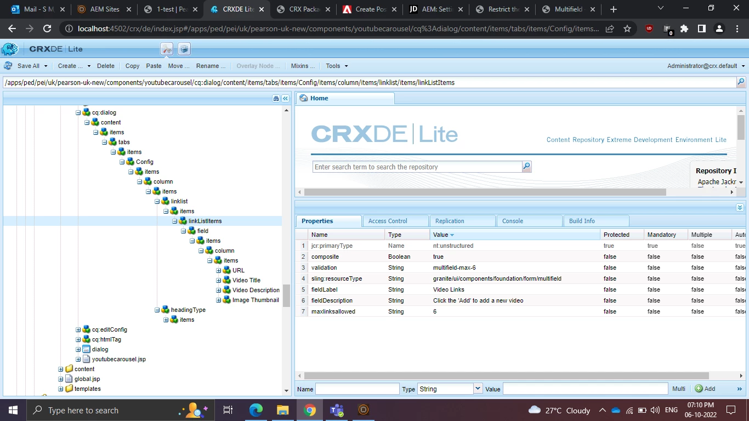Switch to the Access Control tab
749x421 pixels.
point(395,221)
